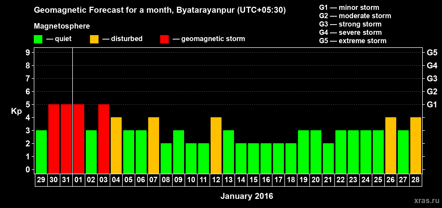Click the orange bar for January 04
Screen dimensions: 442x208
point(116,145)
